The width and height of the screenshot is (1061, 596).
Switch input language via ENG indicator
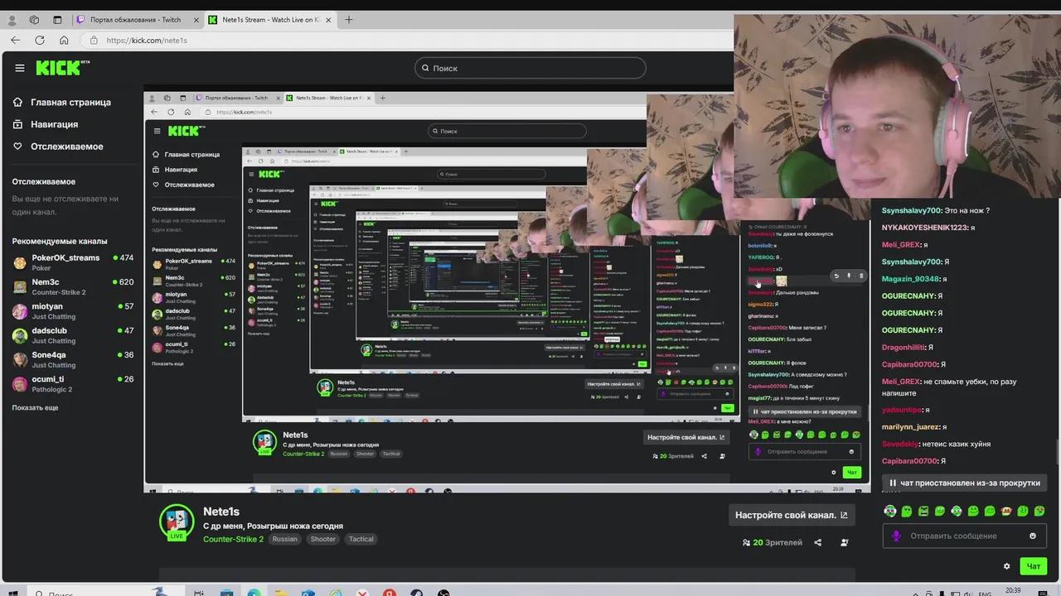(985, 593)
